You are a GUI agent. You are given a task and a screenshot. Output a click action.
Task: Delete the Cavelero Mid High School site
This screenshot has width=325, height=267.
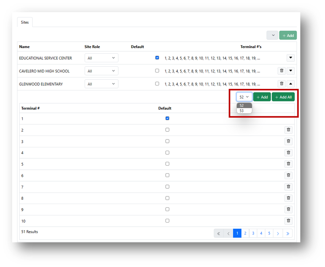point(281,71)
